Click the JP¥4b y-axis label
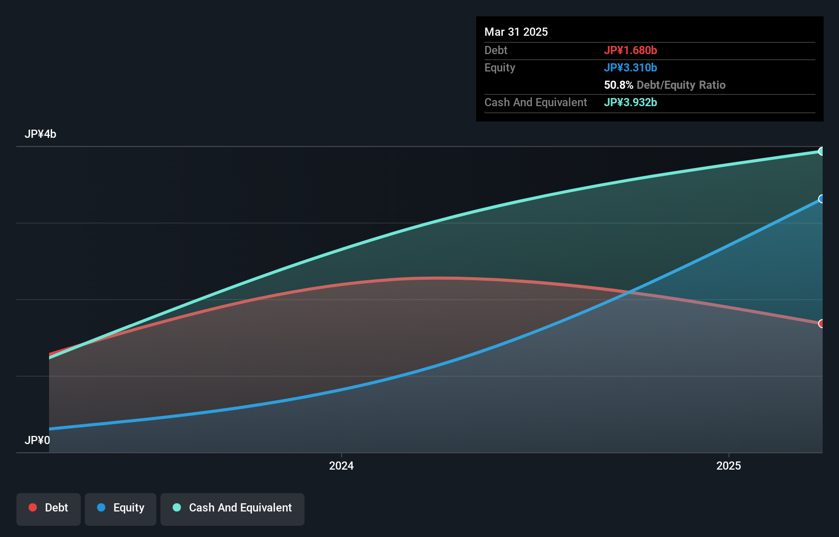839x537 pixels. click(40, 134)
